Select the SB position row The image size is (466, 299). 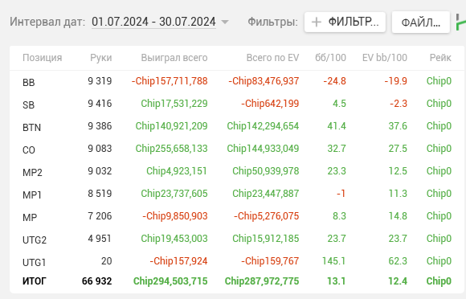pos(237,104)
